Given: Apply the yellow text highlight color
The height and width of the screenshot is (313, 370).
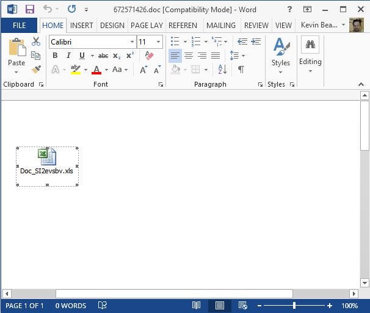Looking at the screenshot, I should point(76,70).
